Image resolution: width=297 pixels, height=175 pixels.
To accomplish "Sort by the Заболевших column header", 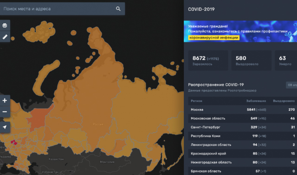I will click(256, 101).
